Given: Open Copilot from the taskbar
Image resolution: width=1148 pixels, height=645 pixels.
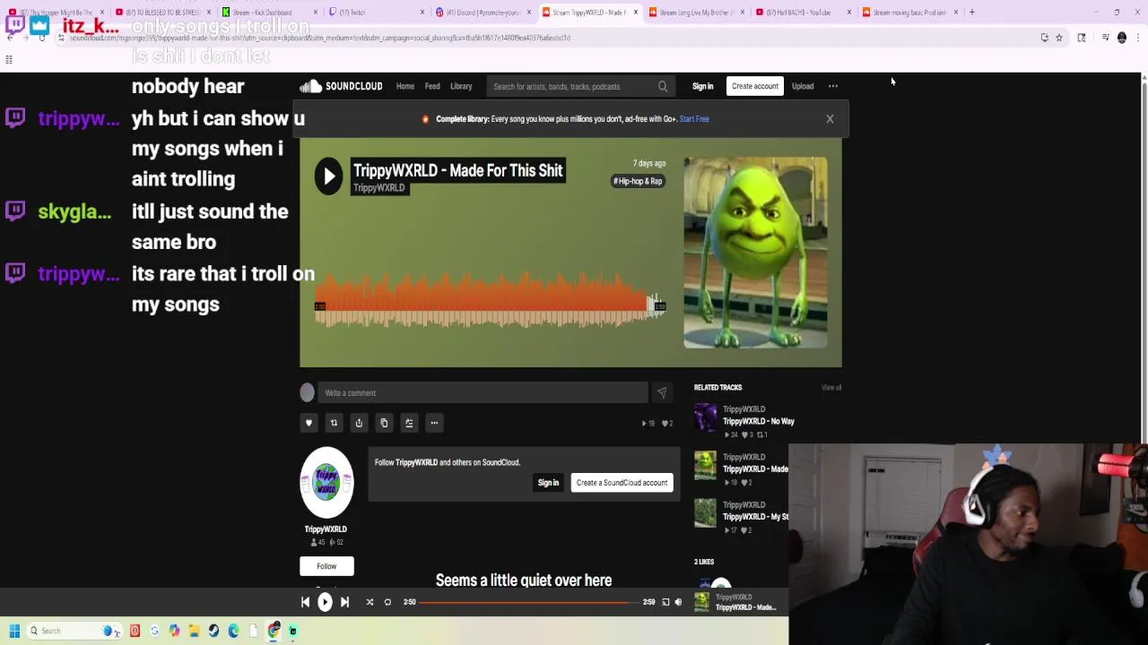Looking at the screenshot, I should tap(174, 631).
